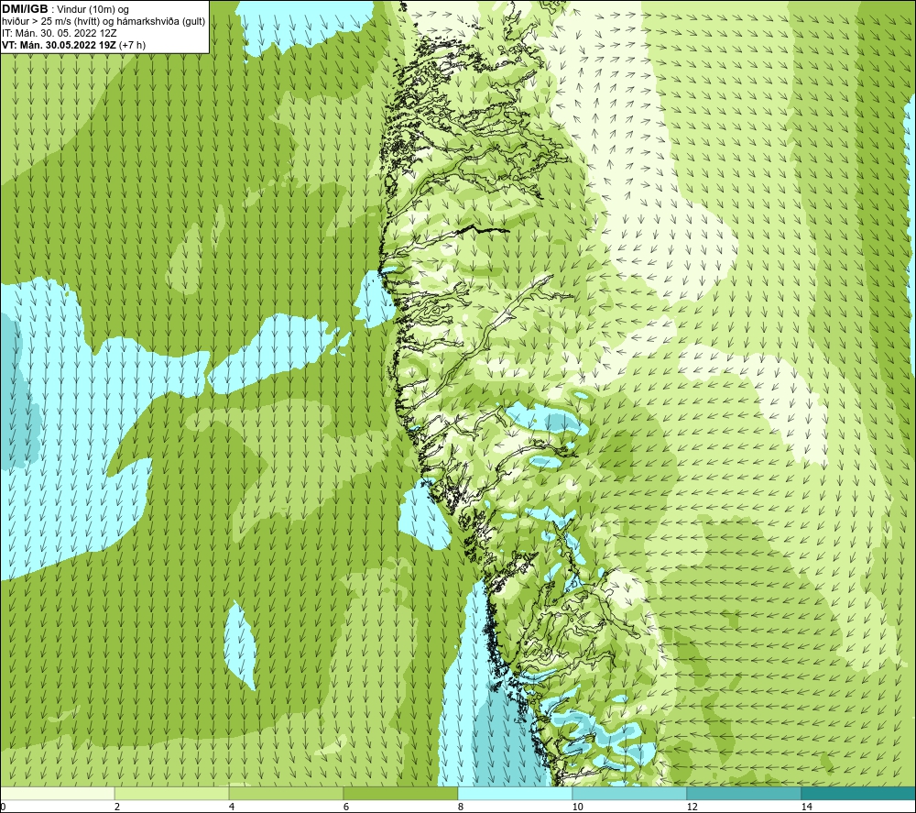Click the '(+7 h)' forecast offset text
Viewport: 916px width, 813px height.
pos(132,45)
